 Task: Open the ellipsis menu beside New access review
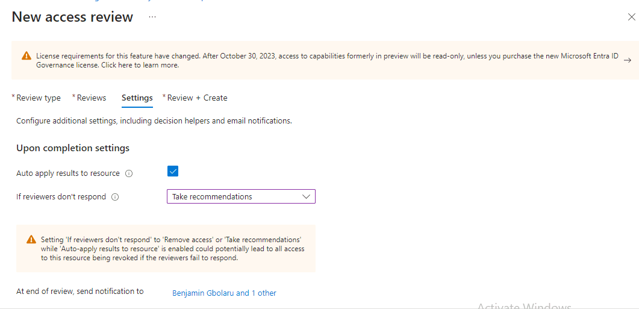pos(152,17)
